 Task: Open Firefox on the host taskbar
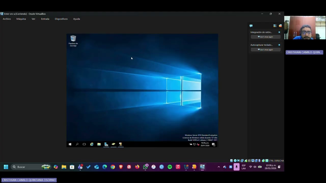coord(137,167)
